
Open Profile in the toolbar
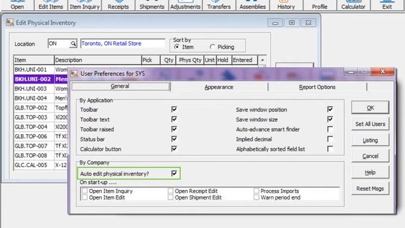tap(320, 5)
